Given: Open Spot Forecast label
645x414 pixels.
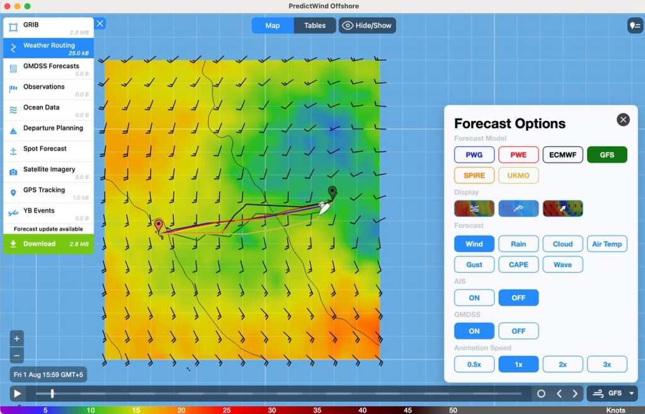Looking at the screenshot, I should click(45, 149).
